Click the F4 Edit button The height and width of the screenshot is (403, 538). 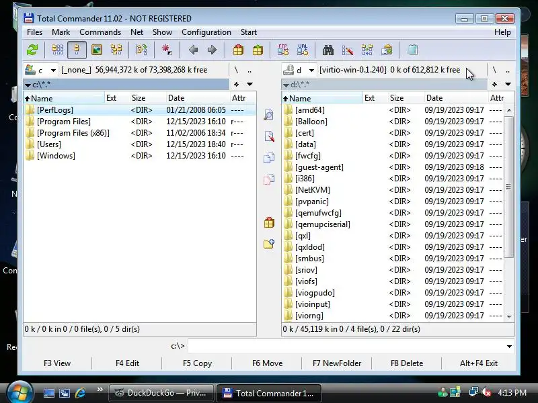click(127, 363)
